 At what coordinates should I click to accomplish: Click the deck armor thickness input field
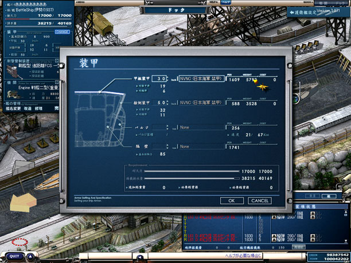click(159, 78)
